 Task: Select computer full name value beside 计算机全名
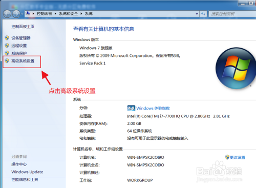(x=145, y=165)
